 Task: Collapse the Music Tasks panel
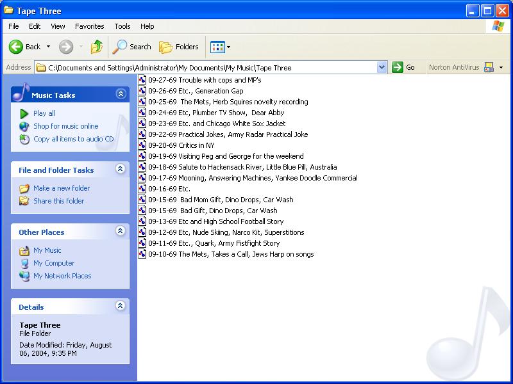tap(121, 94)
